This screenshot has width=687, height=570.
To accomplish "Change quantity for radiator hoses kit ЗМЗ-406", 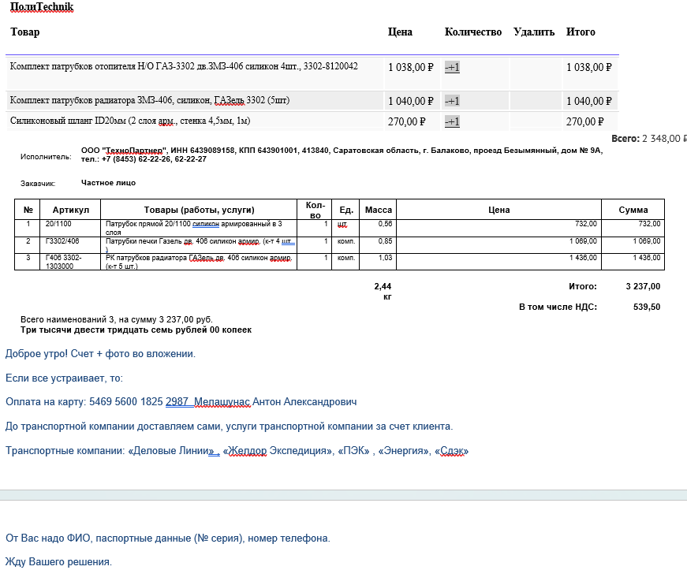I will 452,101.
